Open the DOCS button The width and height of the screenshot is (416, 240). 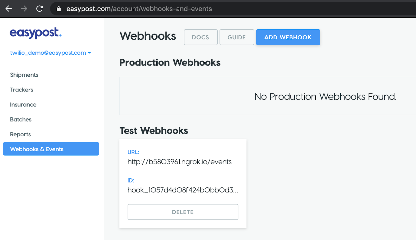tap(201, 37)
